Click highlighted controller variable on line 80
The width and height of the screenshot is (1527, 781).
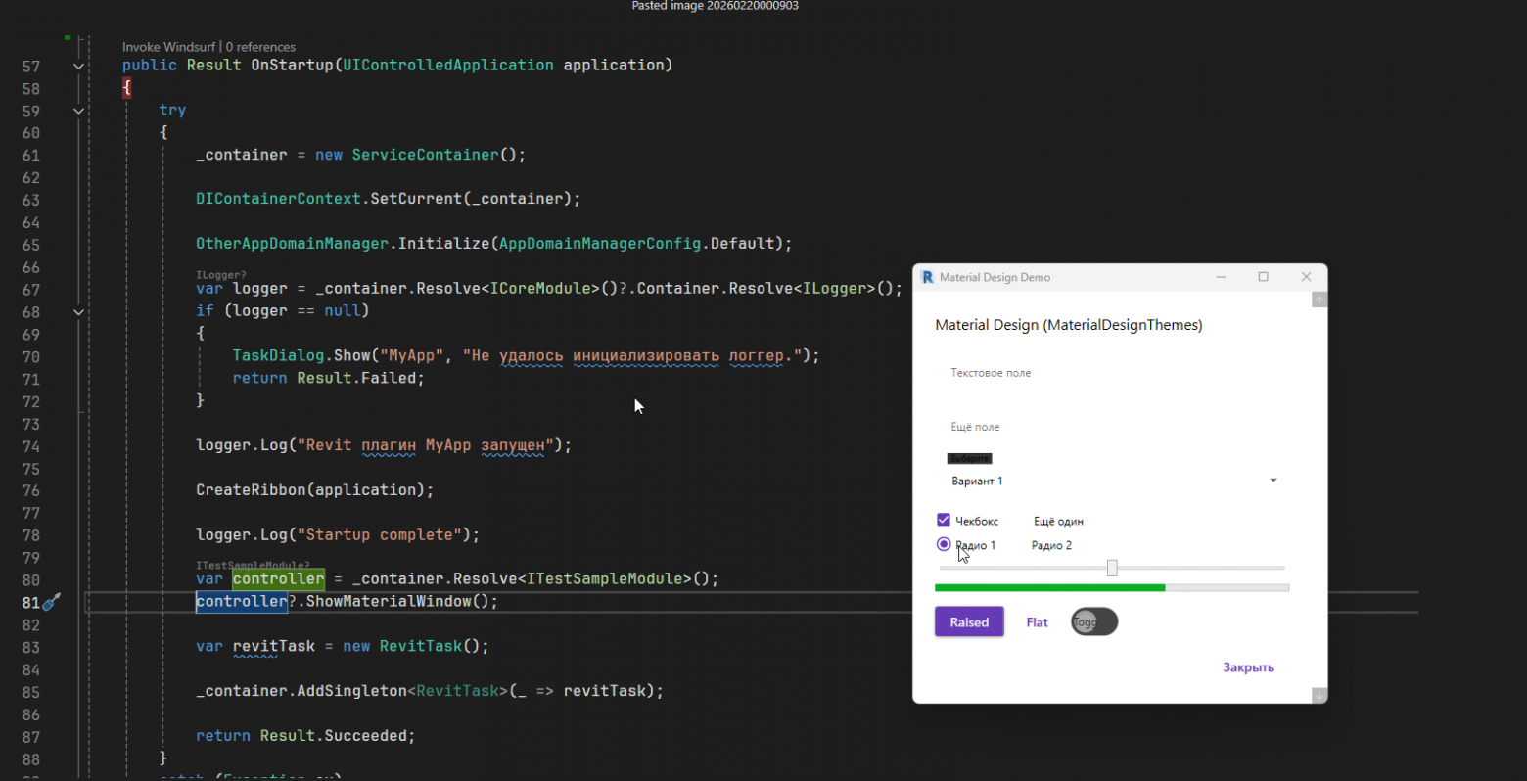pyautogui.click(x=278, y=579)
